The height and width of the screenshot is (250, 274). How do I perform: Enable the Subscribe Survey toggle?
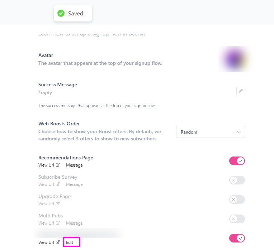(x=237, y=180)
